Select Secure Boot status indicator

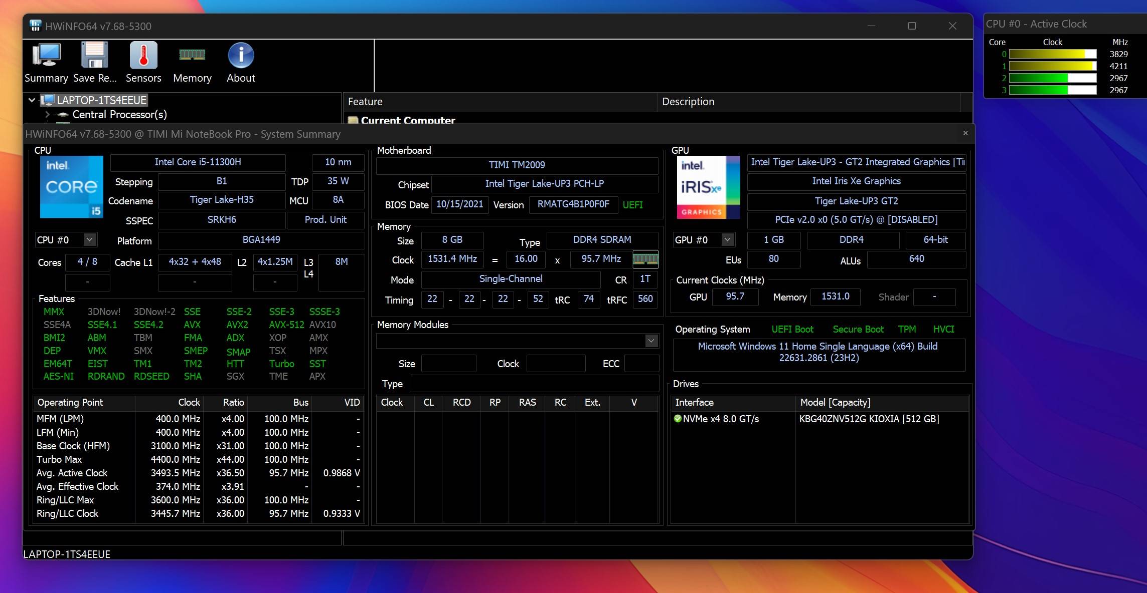pyautogui.click(x=858, y=329)
